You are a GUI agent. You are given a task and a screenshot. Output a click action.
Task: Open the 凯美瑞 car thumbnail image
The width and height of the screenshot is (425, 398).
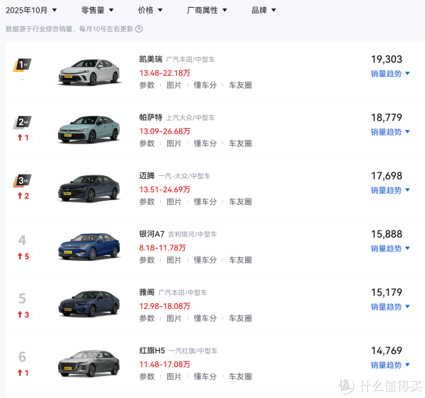pos(89,72)
